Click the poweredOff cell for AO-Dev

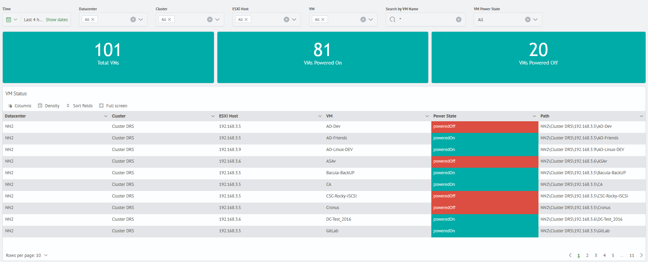coord(485,127)
